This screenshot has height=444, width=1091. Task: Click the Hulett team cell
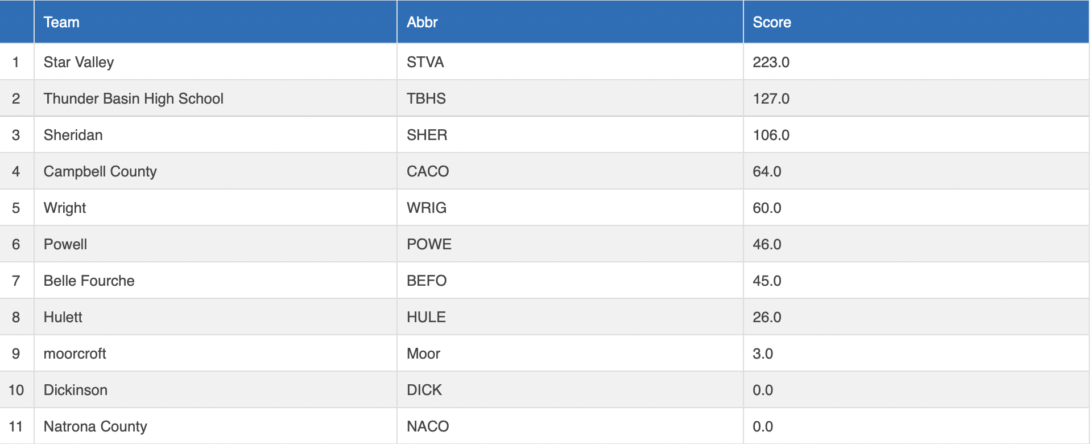(x=63, y=317)
